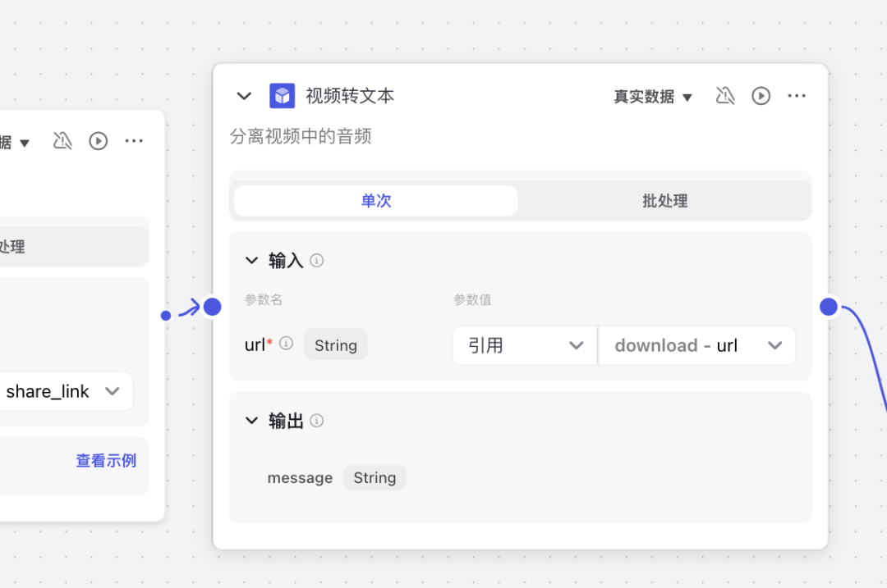
Task: Click the exception-ignore warning icon on 视频转文本
Action: (725, 96)
